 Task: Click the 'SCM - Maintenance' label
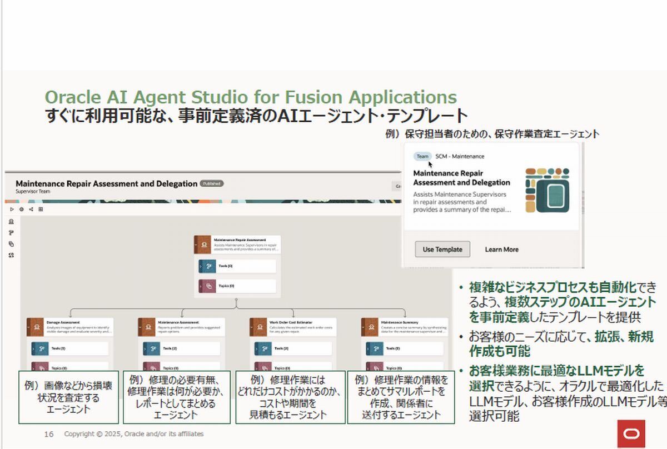coord(460,156)
